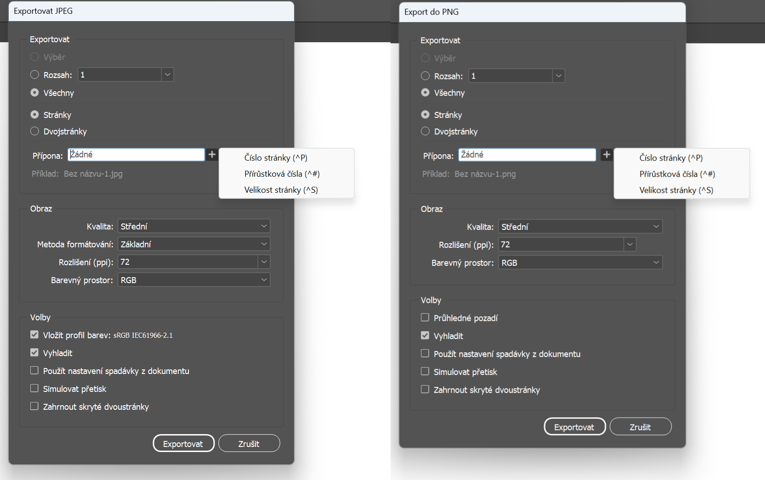Select Všechny radio in Export do PNG dialog

pyautogui.click(x=425, y=93)
